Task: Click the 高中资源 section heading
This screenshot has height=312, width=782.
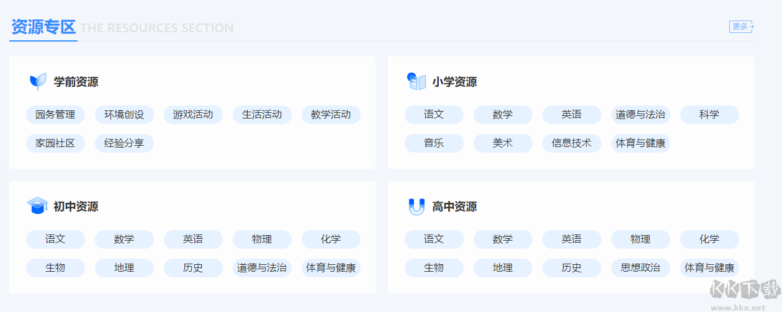Action: [x=454, y=207]
